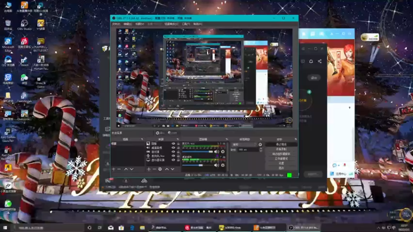This screenshot has height=232, width=413.
Task: Pop out the 场景 dock via header icon
Action: pos(142,139)
